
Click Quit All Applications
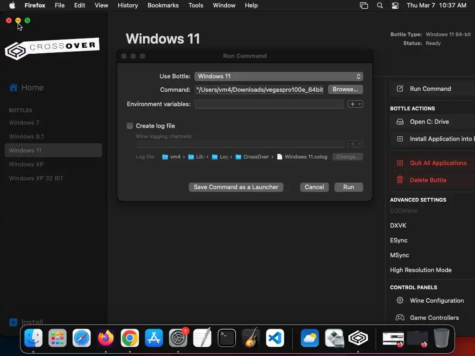[x=438, y=163]
